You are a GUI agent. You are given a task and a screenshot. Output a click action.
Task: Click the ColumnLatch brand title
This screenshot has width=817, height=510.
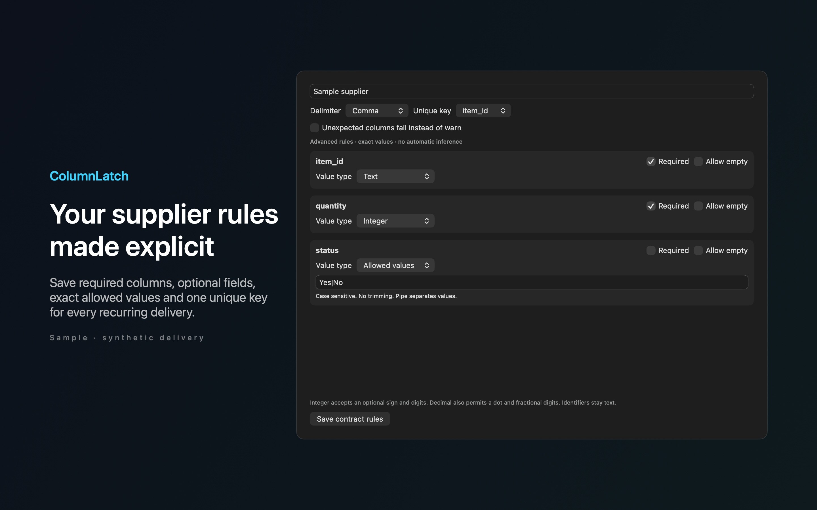click(89, 176)
